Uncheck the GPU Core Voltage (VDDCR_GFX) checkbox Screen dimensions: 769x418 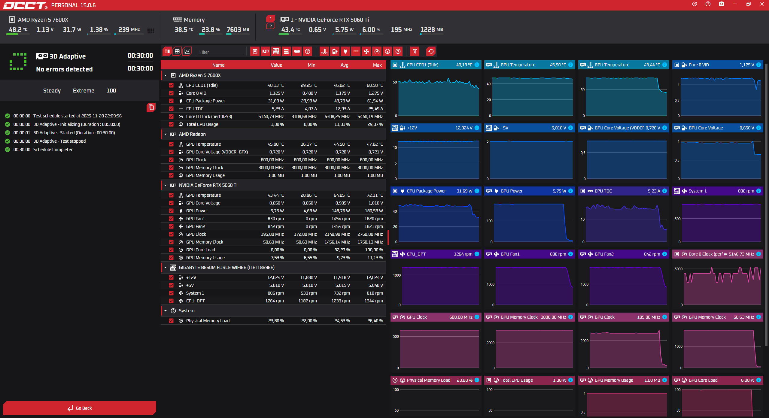coord(171,152)
